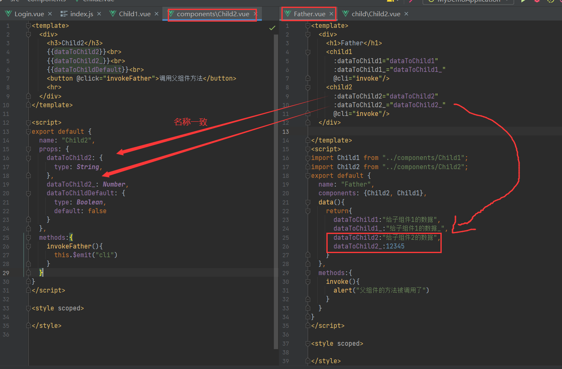Close the index.js tab

(99, 14)
